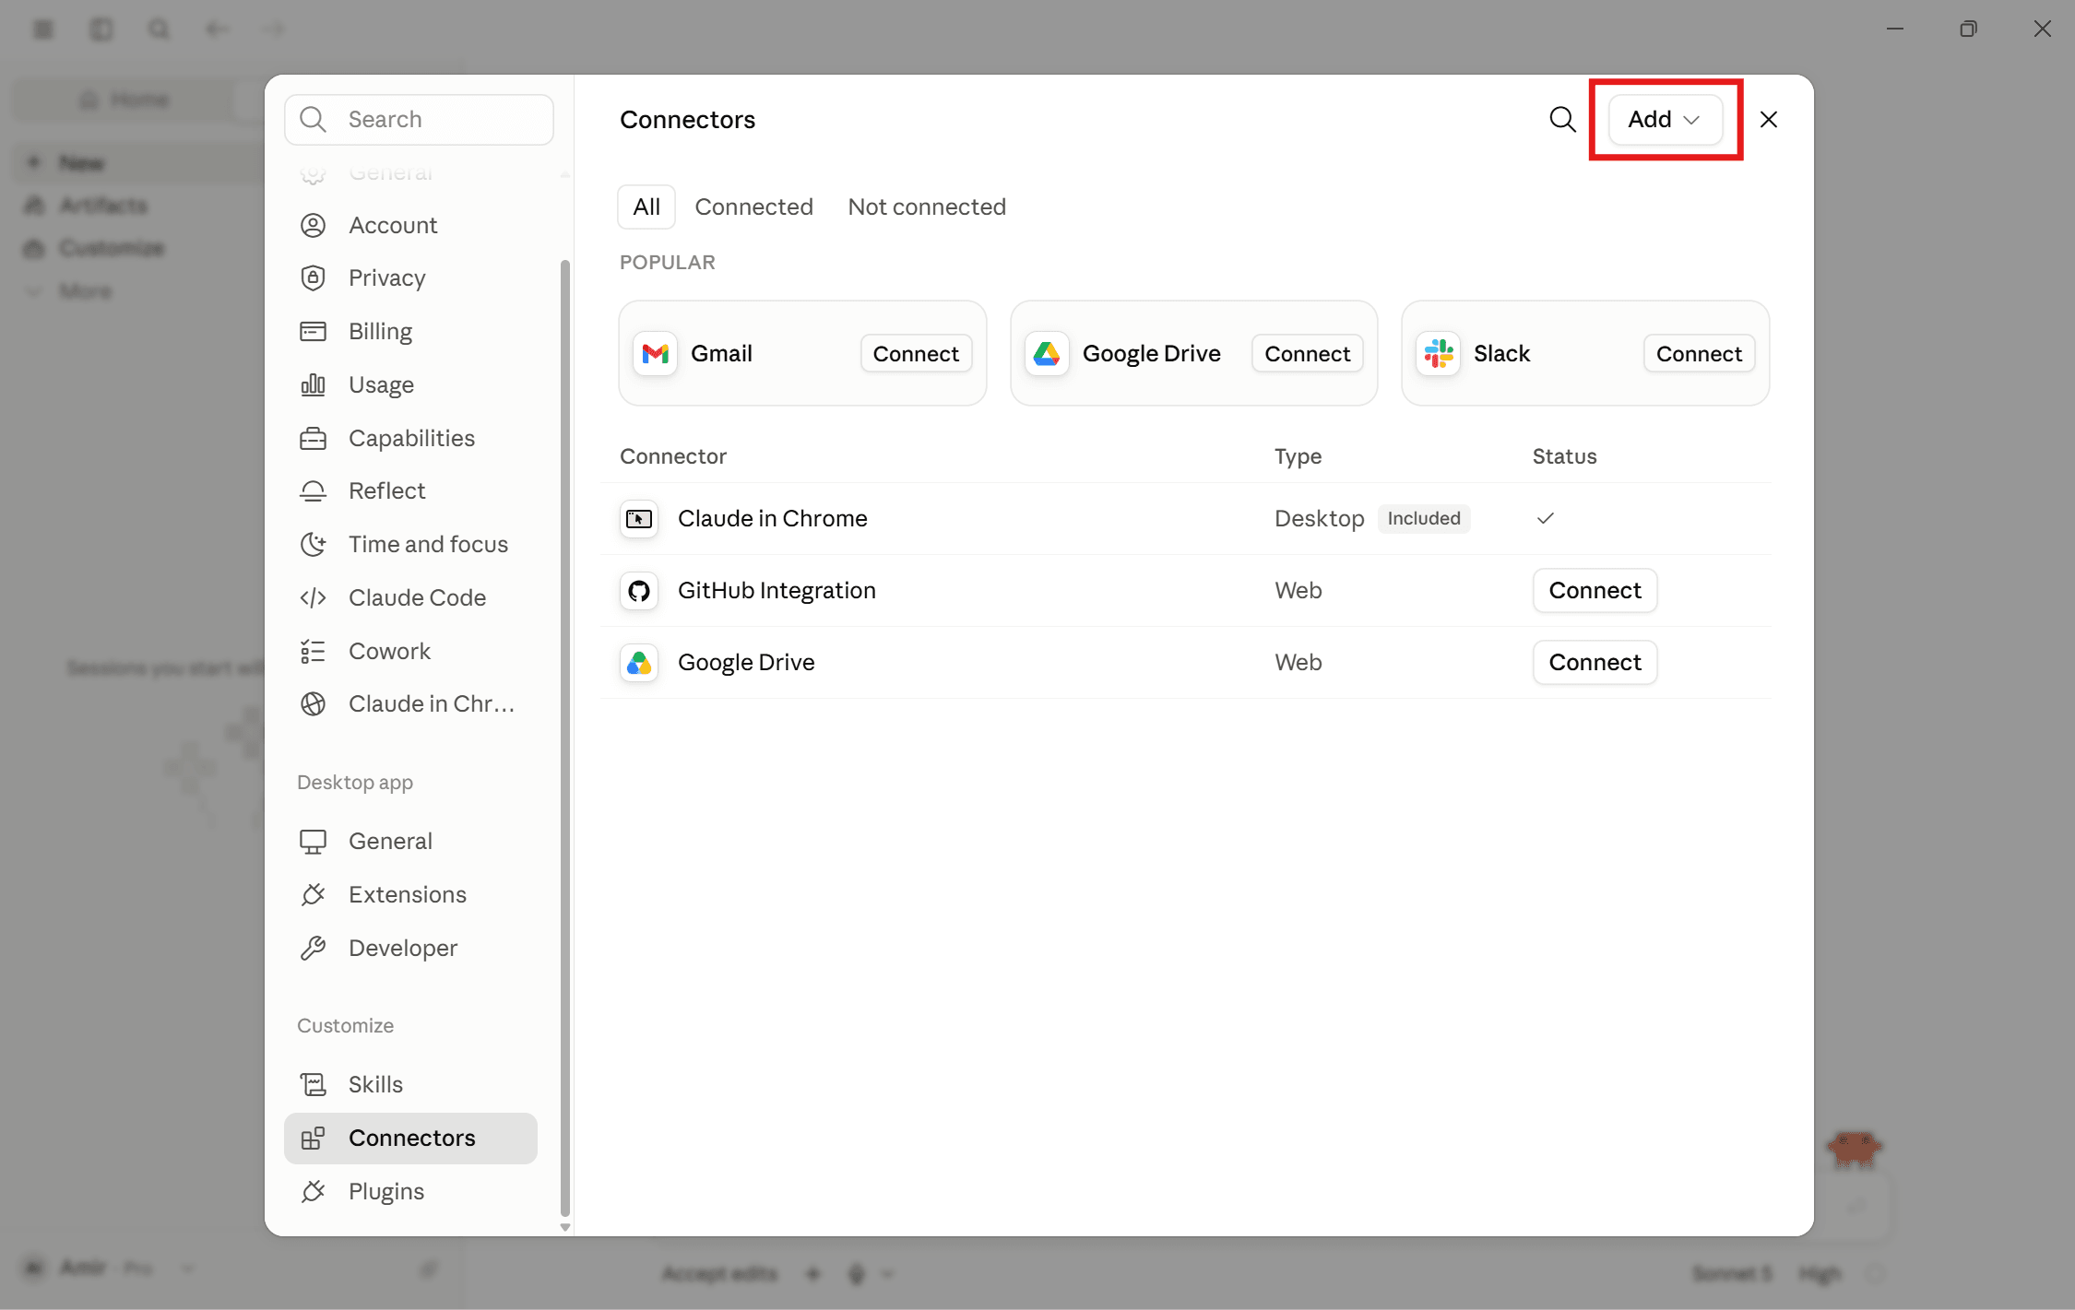Open Artifacts in background window
This screenshot has height=1310, width=2075.
102,206
